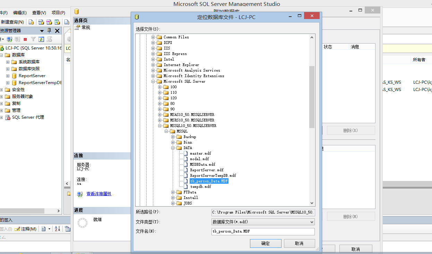Open Object Explorer panel options dropdown arrow
Screen dimensions: 432x254
click(x=42, y=31)
